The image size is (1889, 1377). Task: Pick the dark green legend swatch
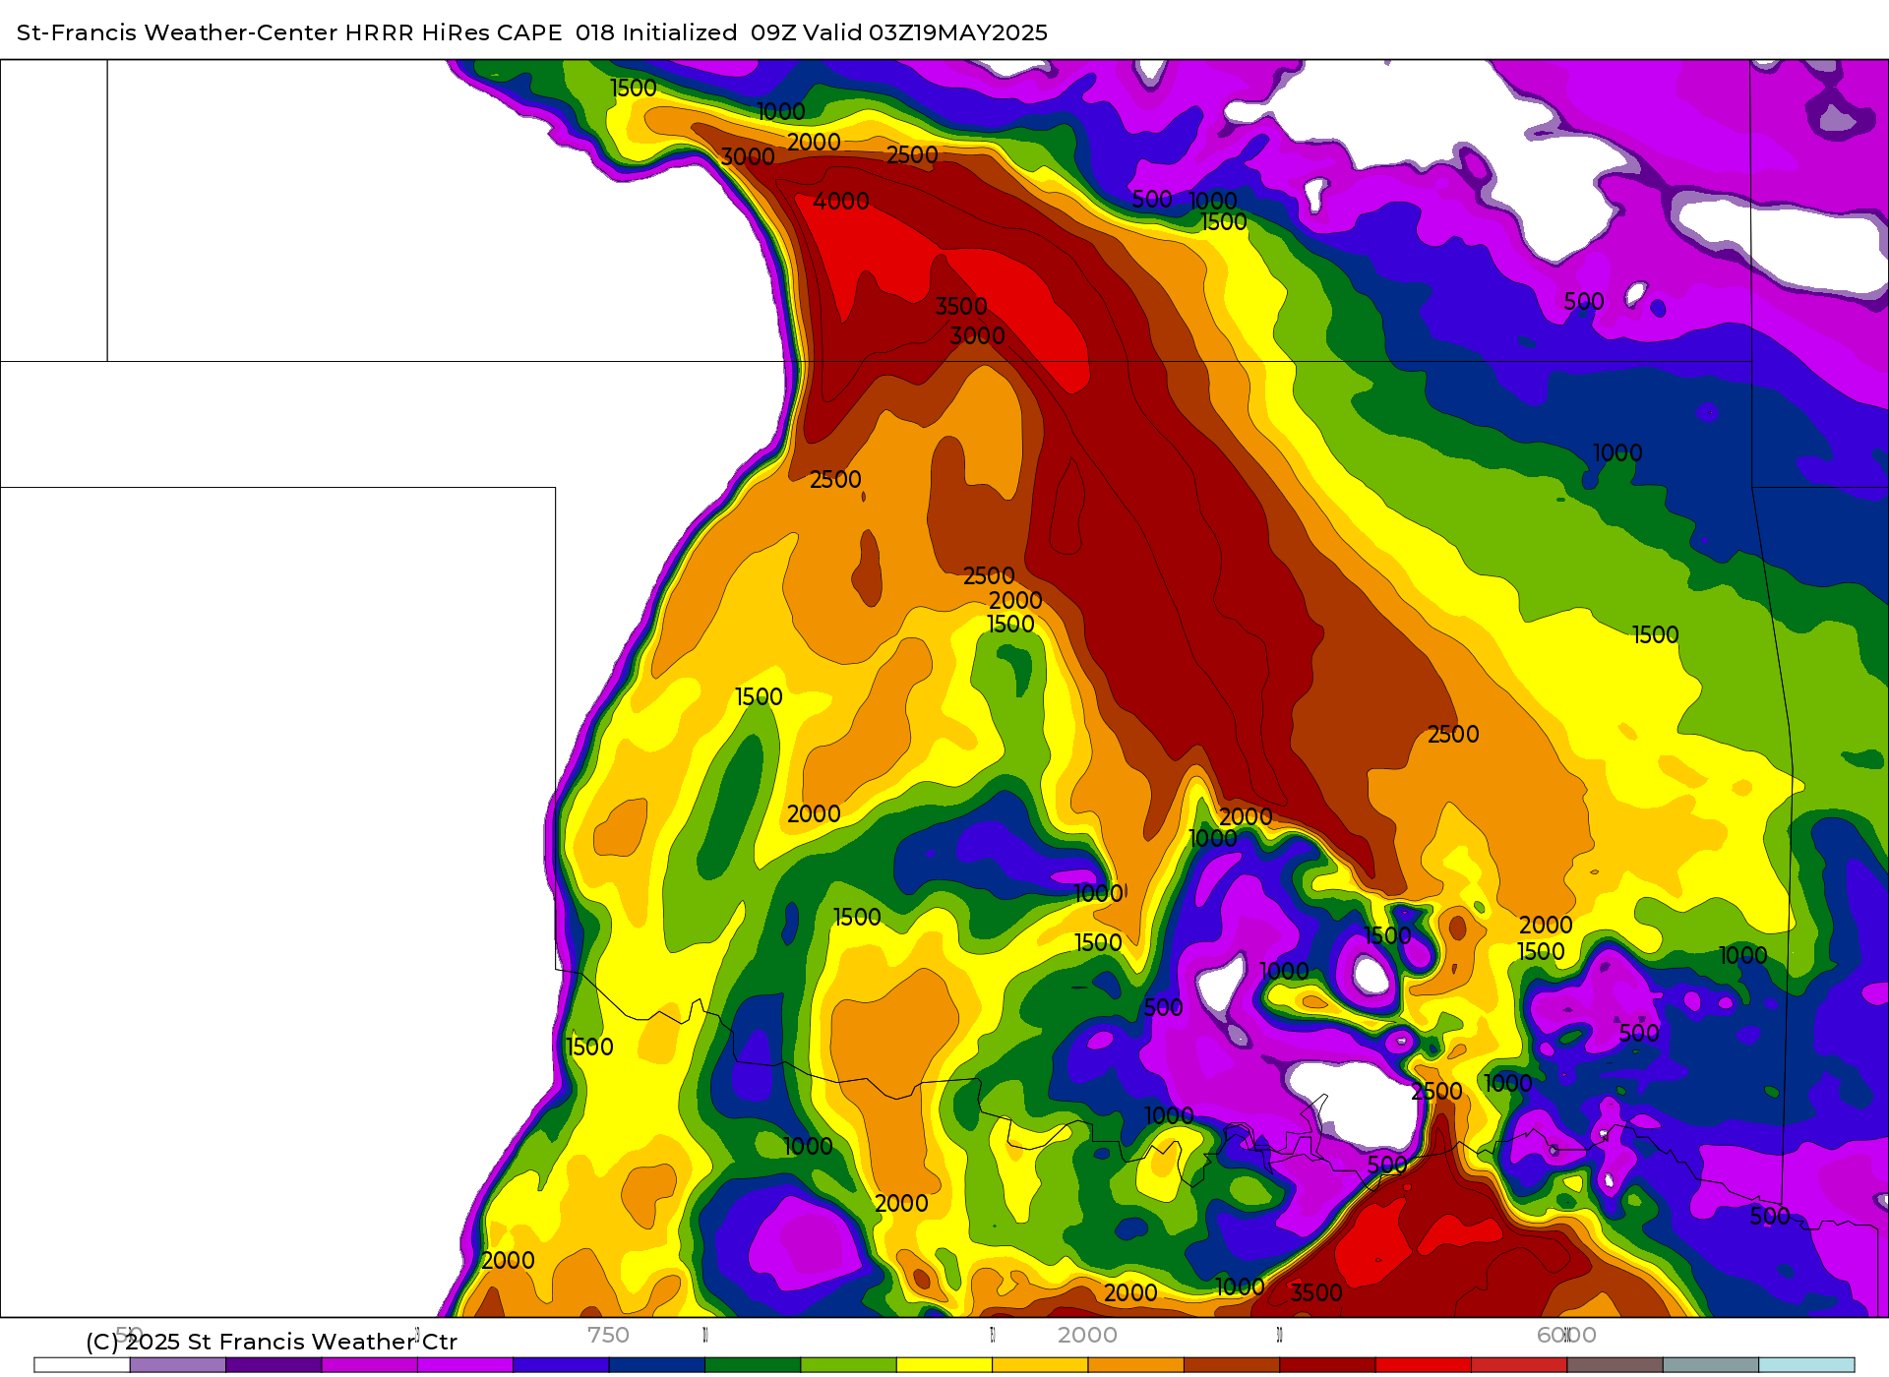click(753, 1365)
